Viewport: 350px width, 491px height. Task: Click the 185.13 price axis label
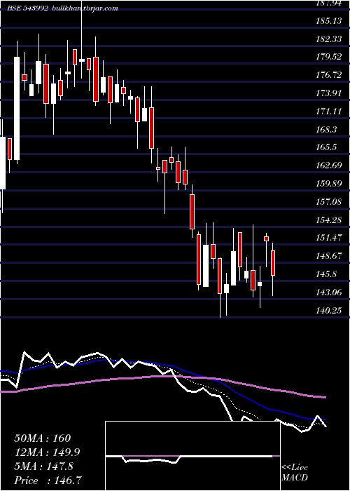328,21
